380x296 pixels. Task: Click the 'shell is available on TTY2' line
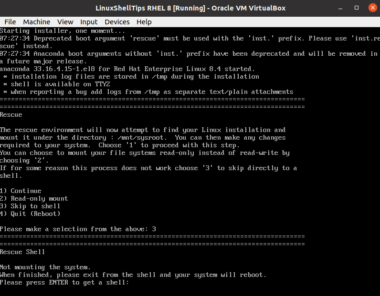pos(57,84)
